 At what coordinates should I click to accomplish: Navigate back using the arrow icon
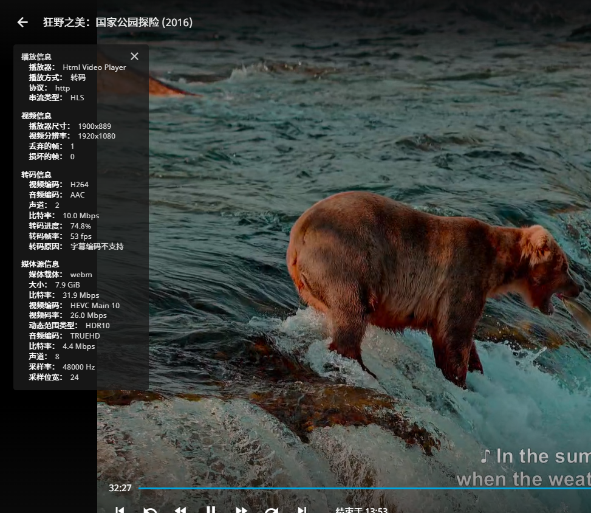(x=22, y=22)
